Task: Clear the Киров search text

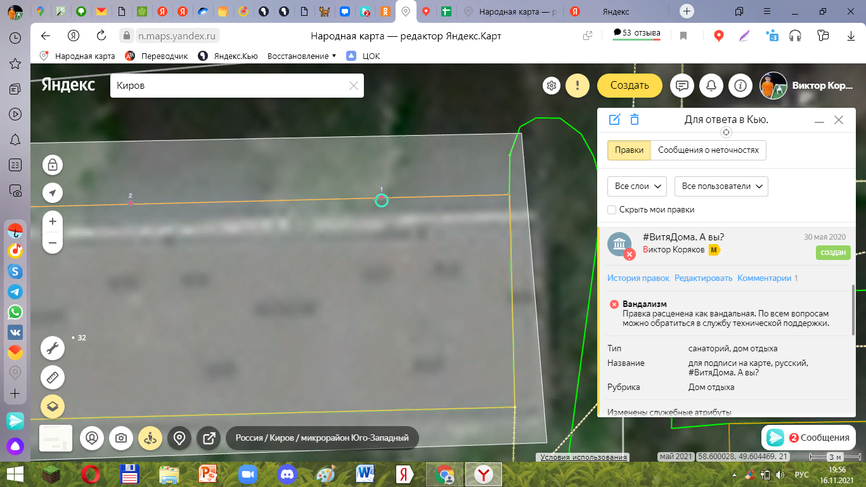Action: [354, 86]
